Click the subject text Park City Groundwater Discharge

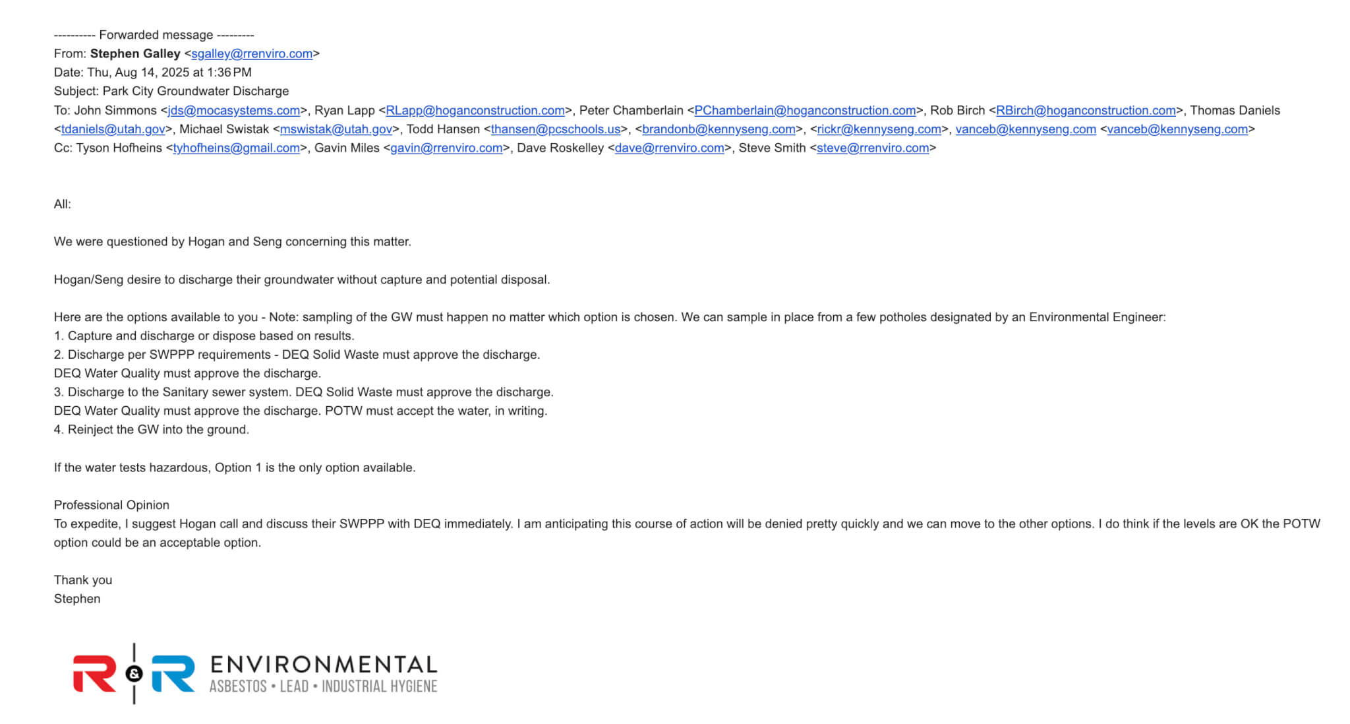coord(195,91)
